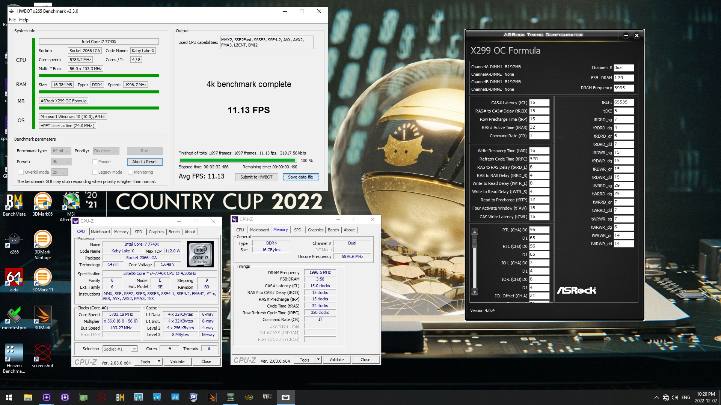
Task: Click the Timing Configurator vertical scrollbar thumb
Action: 475,242
